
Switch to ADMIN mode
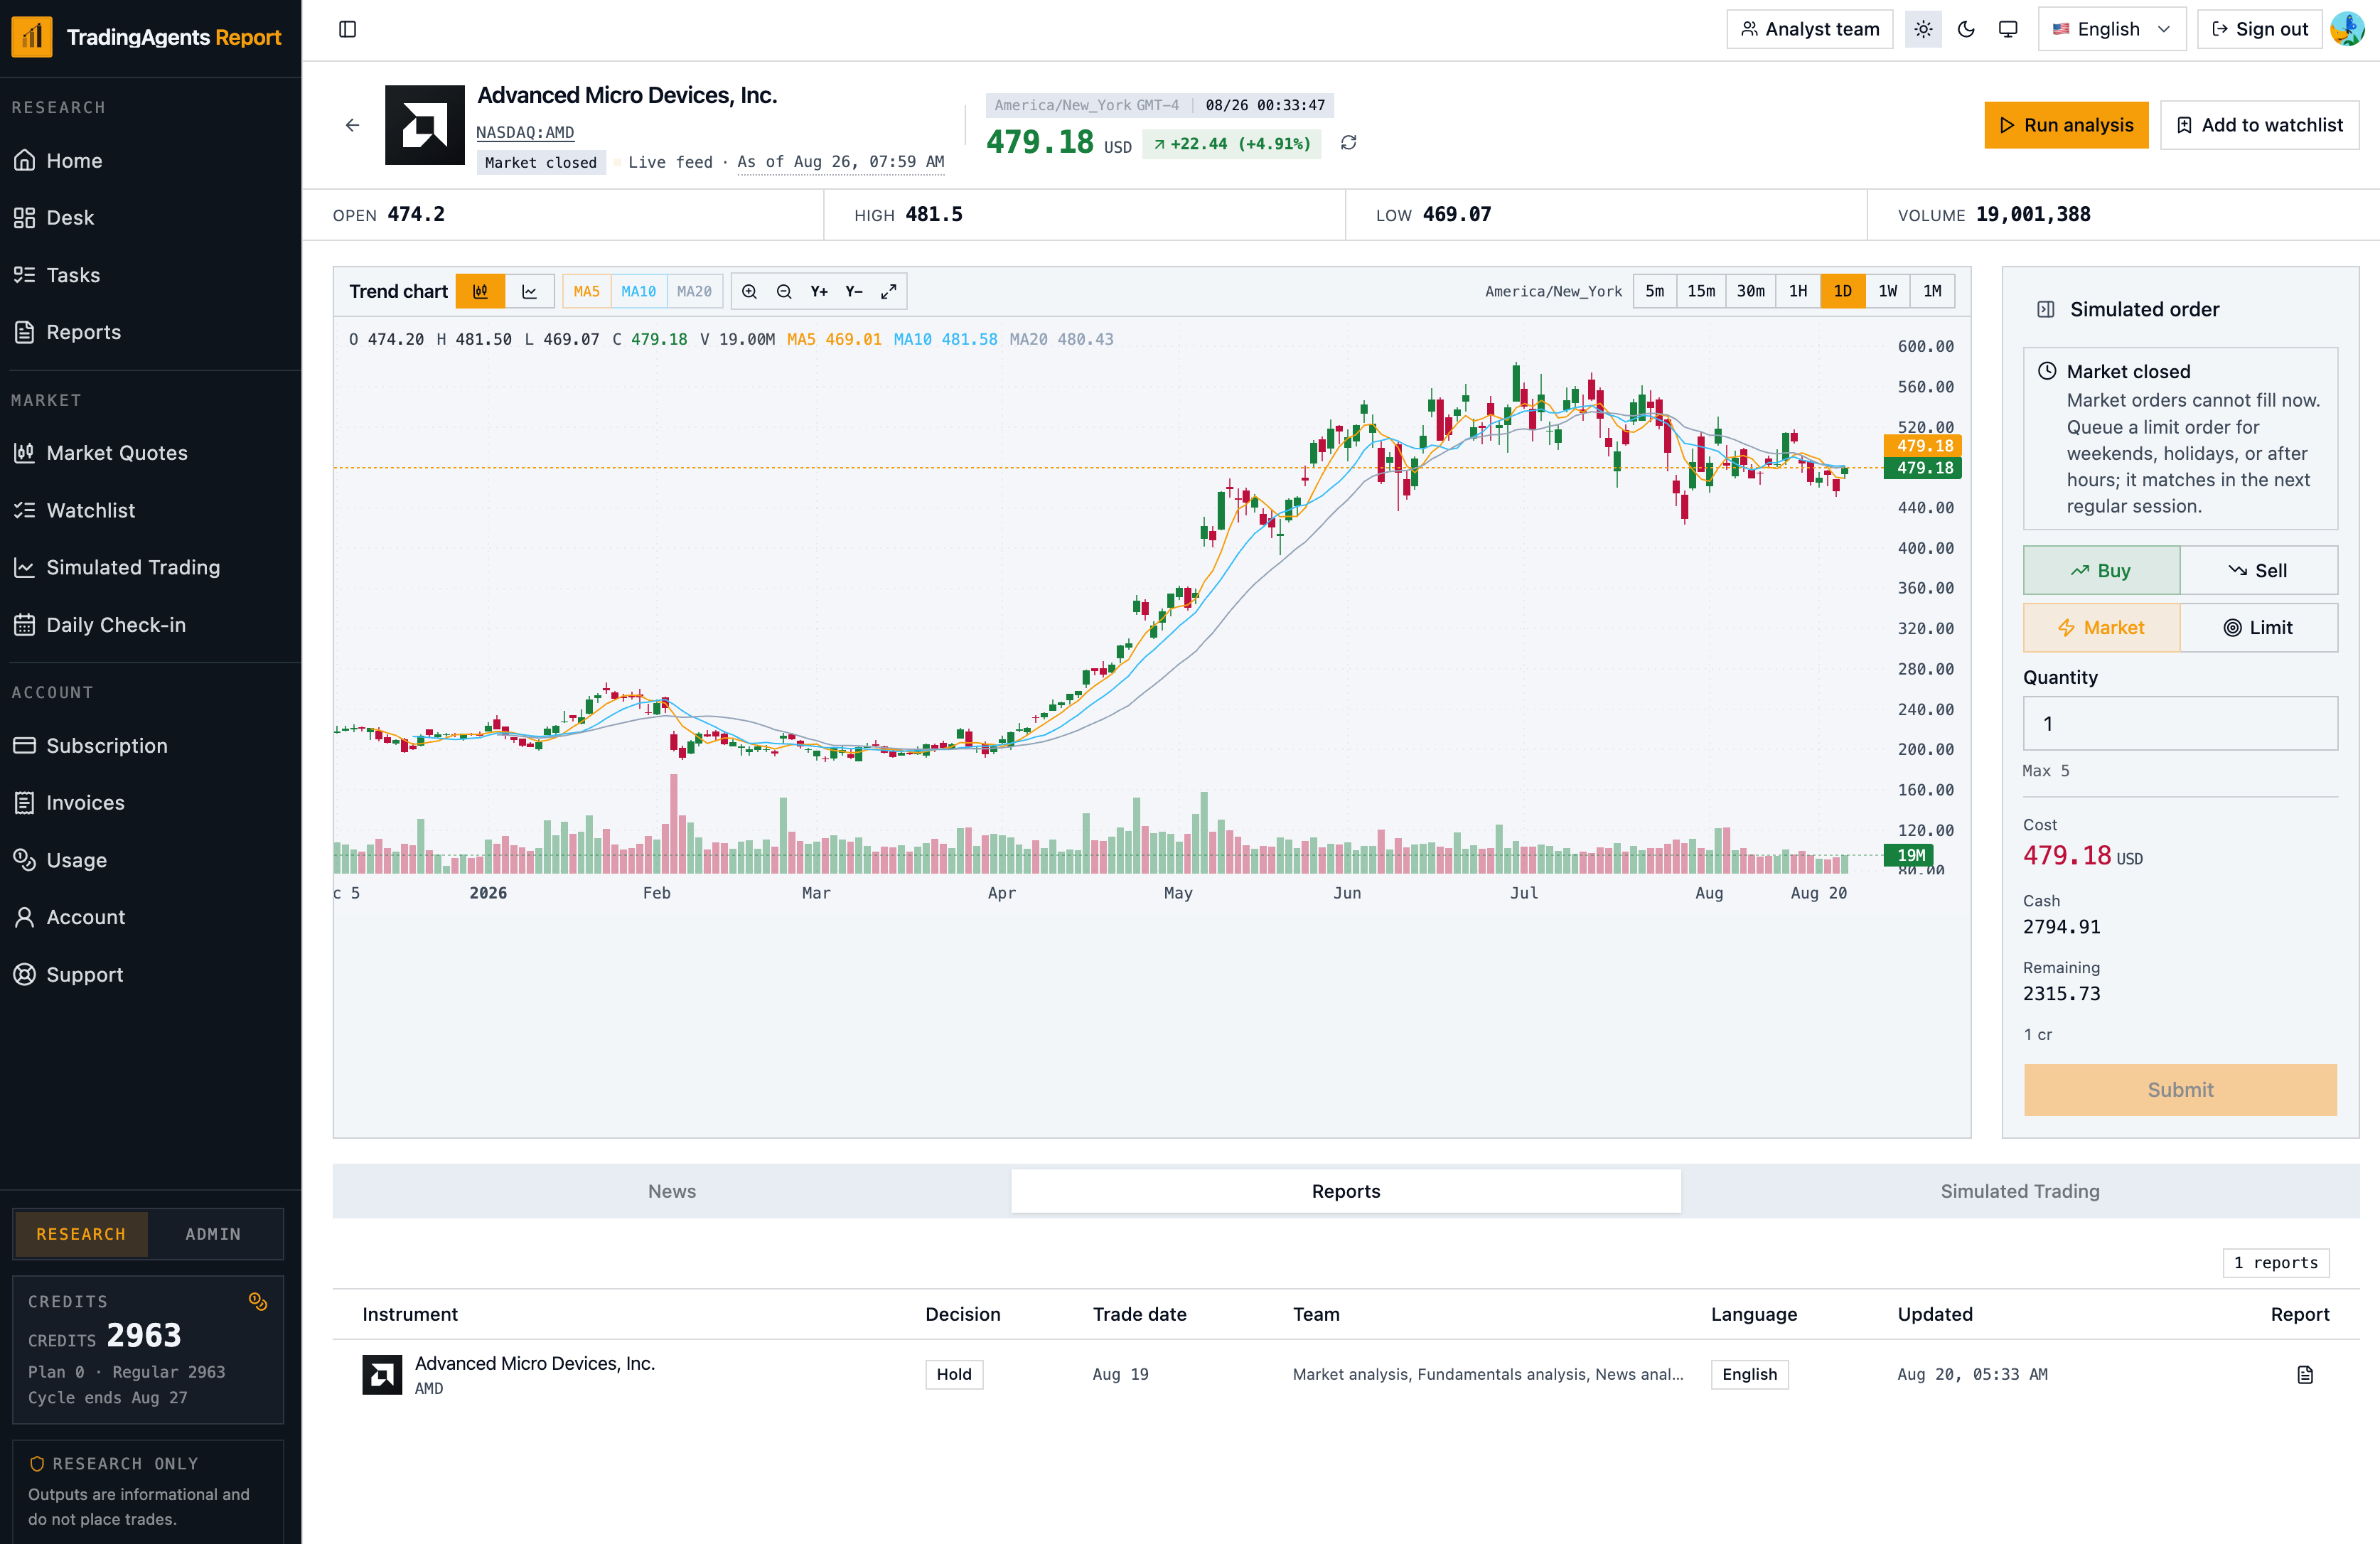pyautogui.click(x=213, y=1234)
